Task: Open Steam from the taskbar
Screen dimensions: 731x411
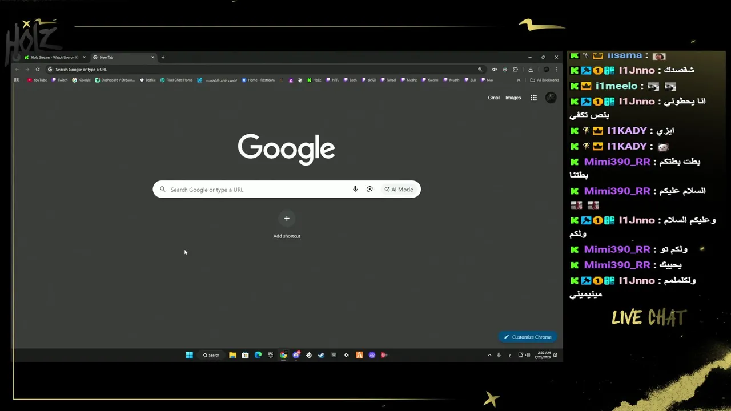Action: point(321,355)
